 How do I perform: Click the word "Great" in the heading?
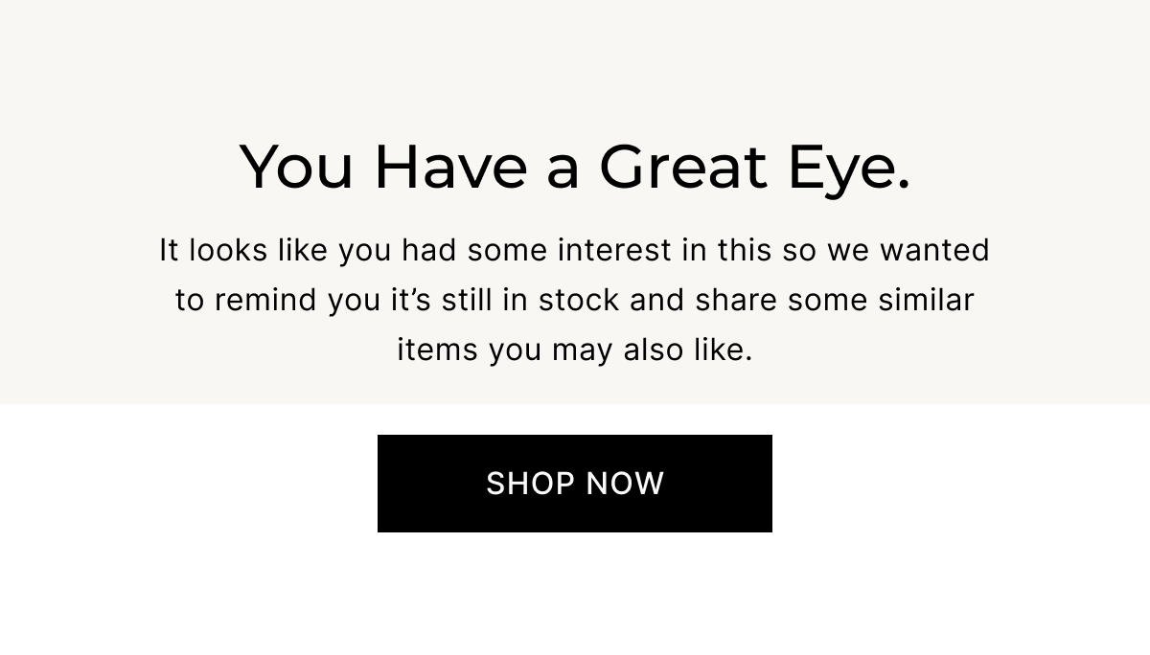click(682, 167)
